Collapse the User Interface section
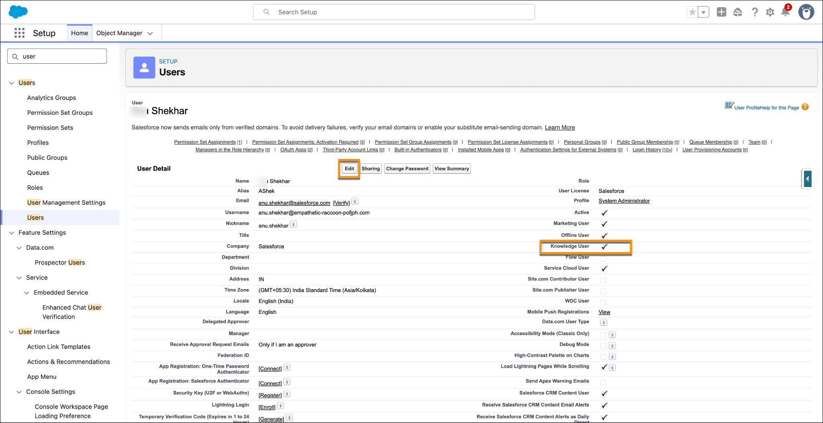Screen dimensions: 823x423 (x=11, y=332)
